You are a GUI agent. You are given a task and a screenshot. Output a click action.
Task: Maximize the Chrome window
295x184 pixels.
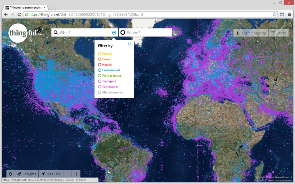click(281, 3)
